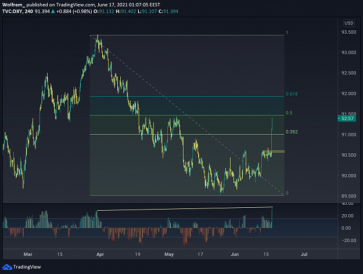The width and height of the screenshot is (363, 274).
Task: Click the 240 timeframe interval label
Action: [28, 12]
